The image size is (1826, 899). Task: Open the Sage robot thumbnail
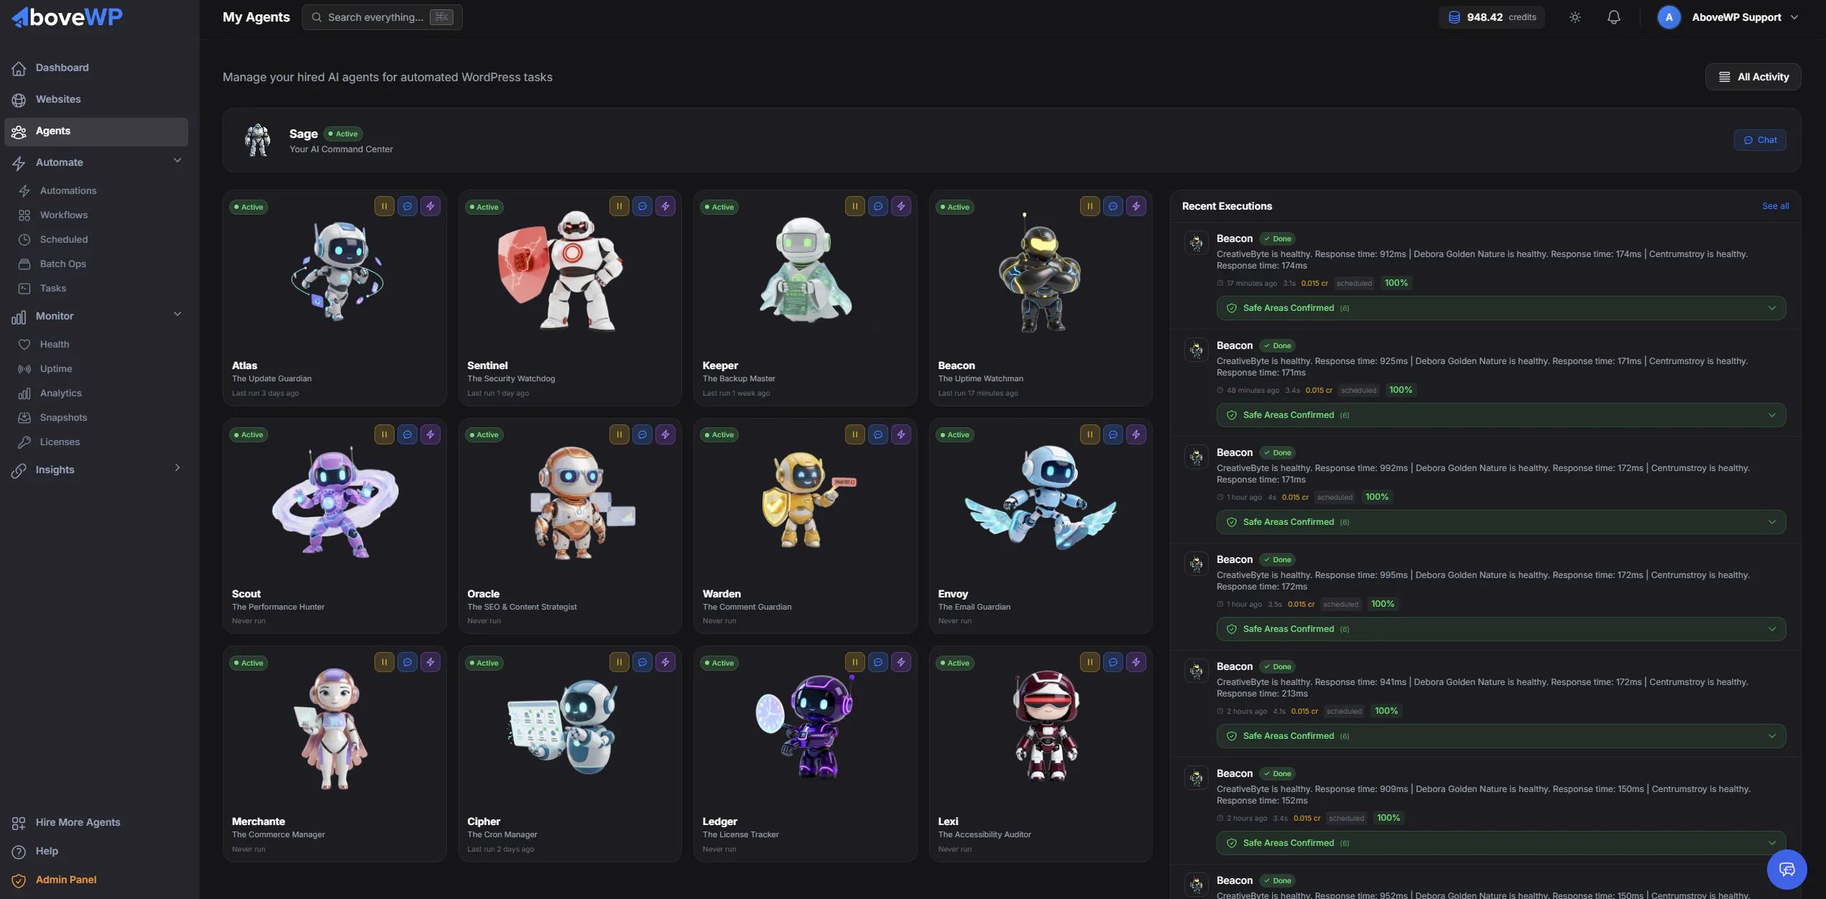point(257,140)
